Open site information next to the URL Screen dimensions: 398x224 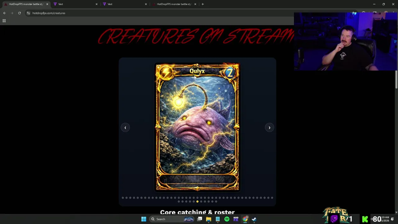(x=28, y=13)
